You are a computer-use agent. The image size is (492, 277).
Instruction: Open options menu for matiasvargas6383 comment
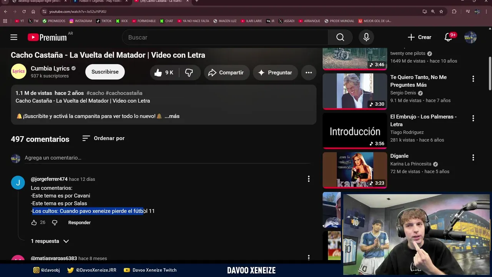click(309, 258)
